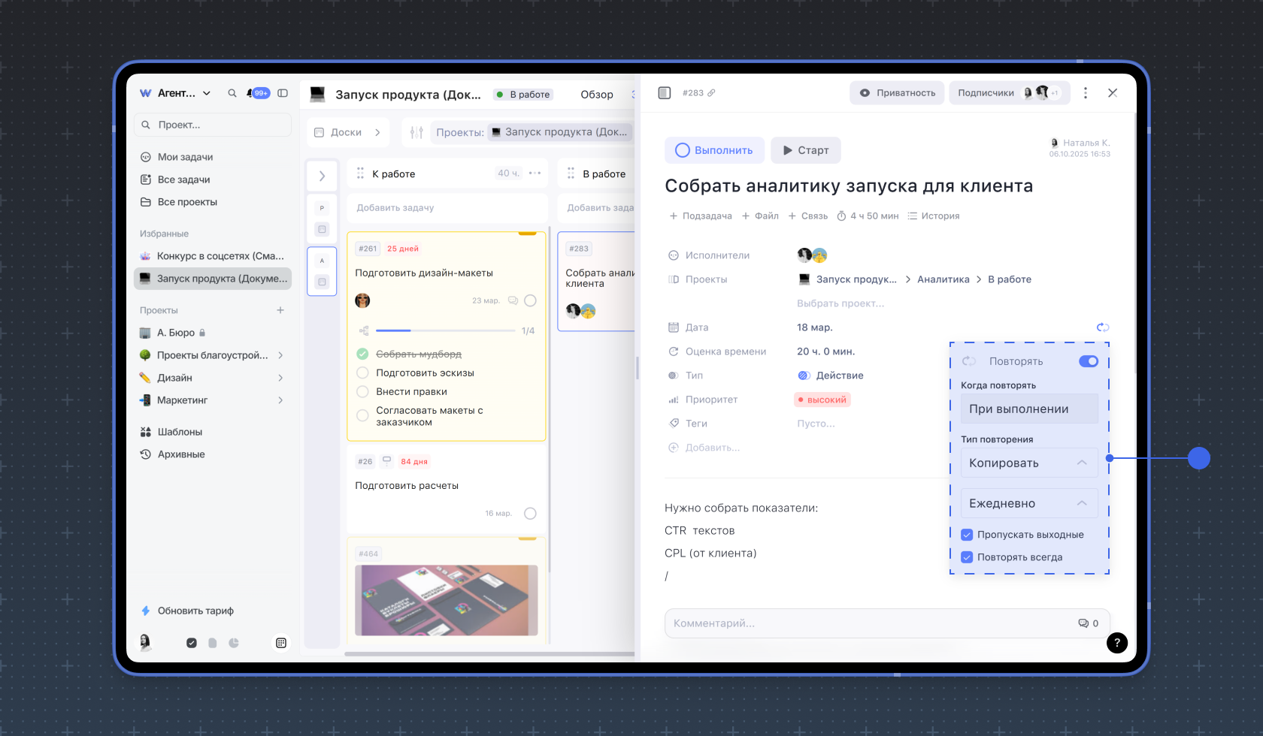Click the Выполнить button
This screenshot has height=736, width=1263.
(714, 150)
